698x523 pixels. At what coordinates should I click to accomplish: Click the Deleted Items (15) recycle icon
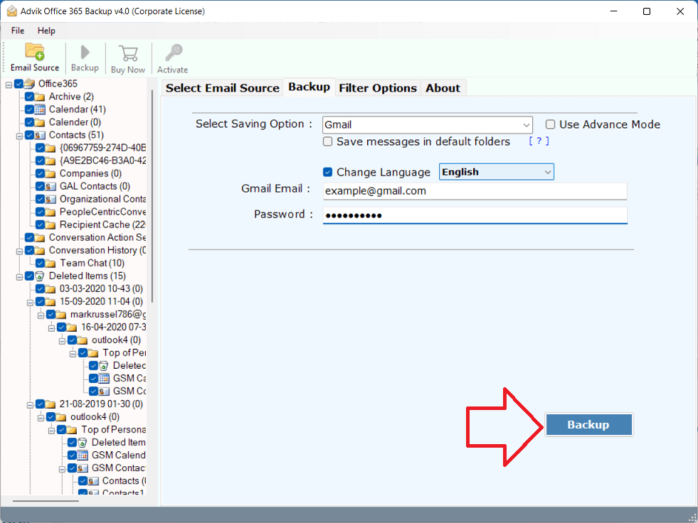(x=40, y=276)
